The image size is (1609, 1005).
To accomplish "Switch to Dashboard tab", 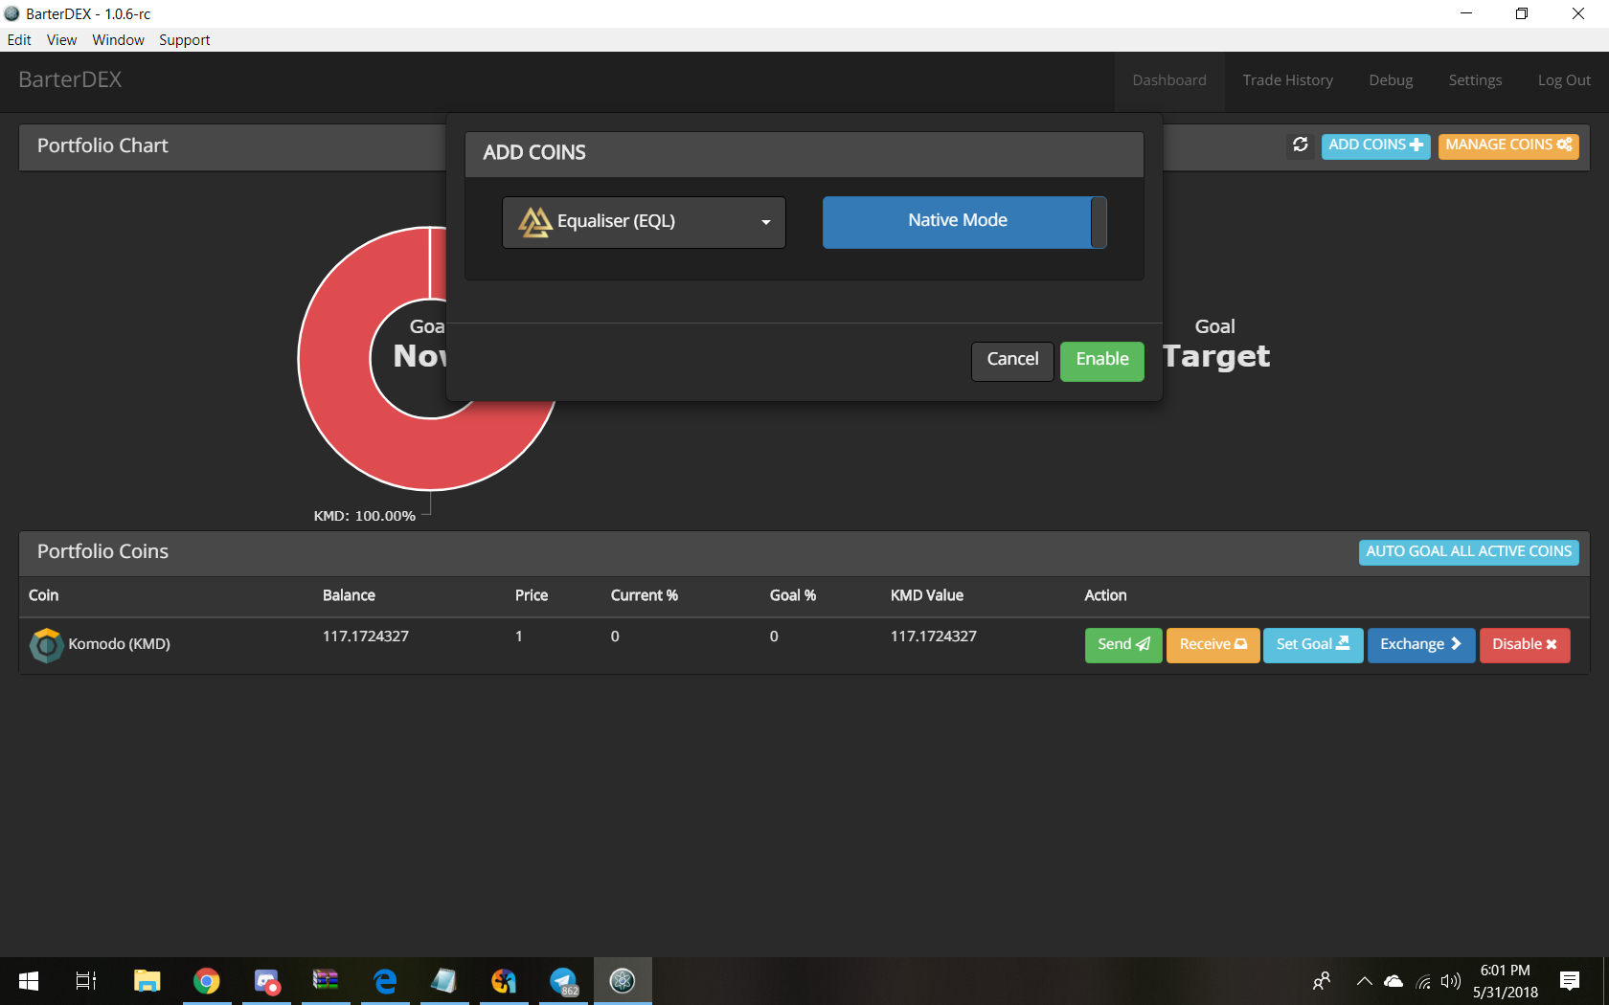I will pos(1169,80).
